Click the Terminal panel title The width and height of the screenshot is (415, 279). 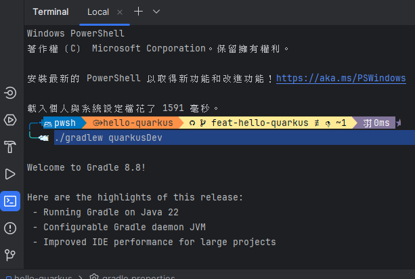point(51,12)
